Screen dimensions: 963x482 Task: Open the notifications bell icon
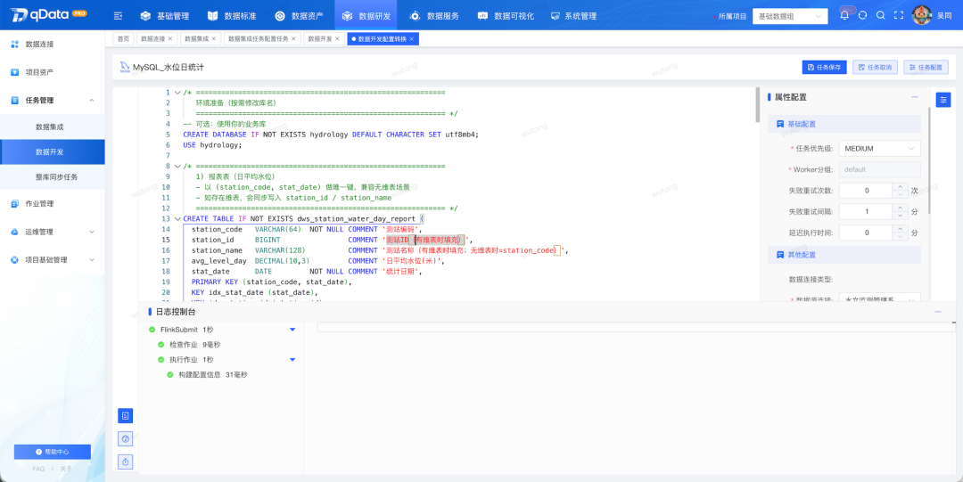(844, 16)
